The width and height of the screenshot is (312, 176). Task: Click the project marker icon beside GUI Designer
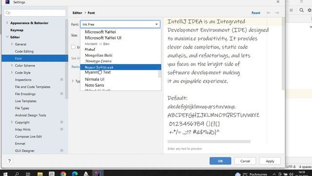coord(62,151)
